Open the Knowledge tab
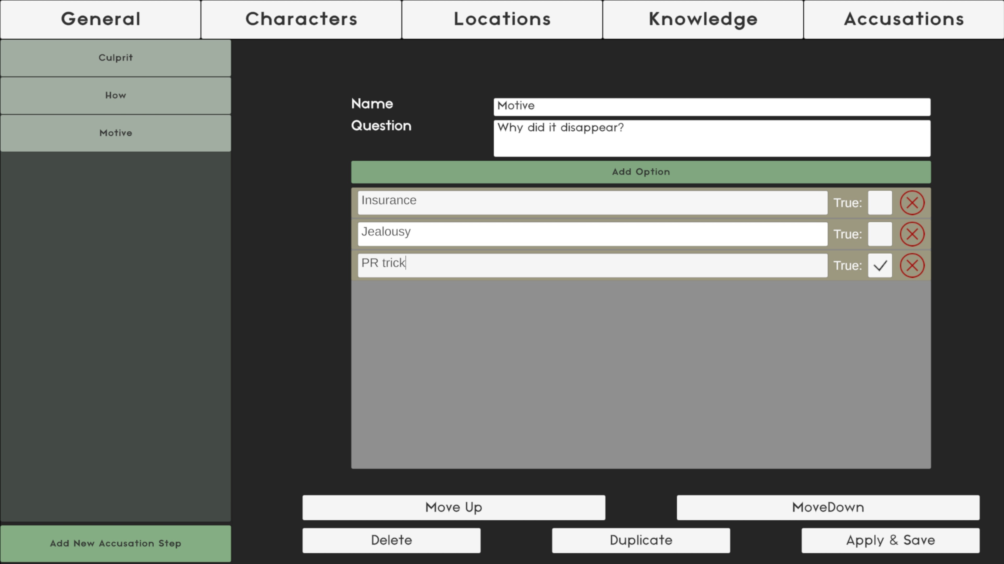The width and height of the screenshot is (1004, 564). point(703,19)
